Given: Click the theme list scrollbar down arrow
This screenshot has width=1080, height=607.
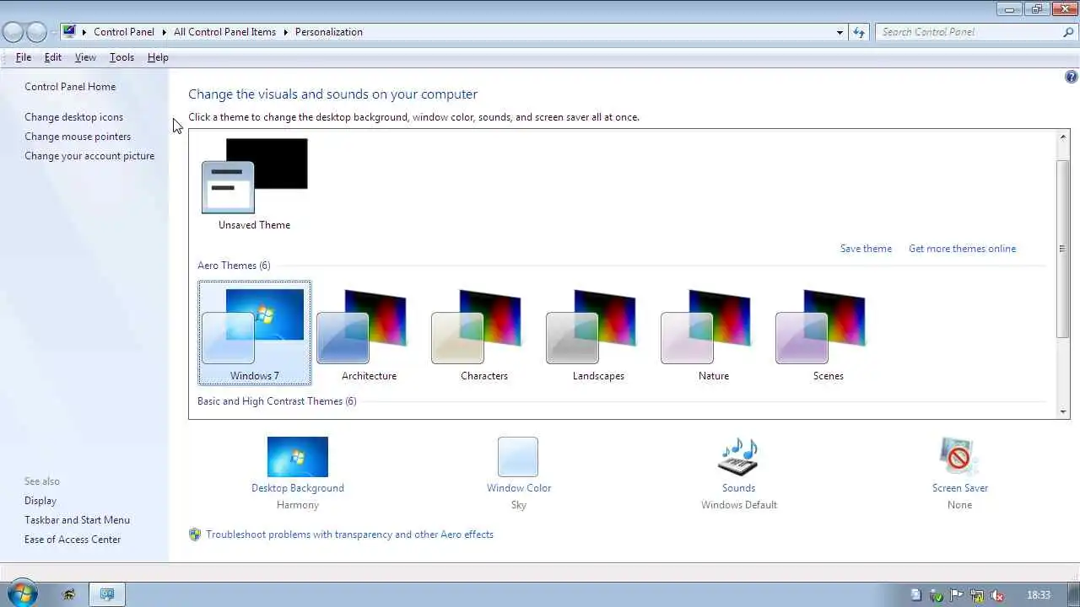Looking at the screenshot, I should coord(1063,411).
